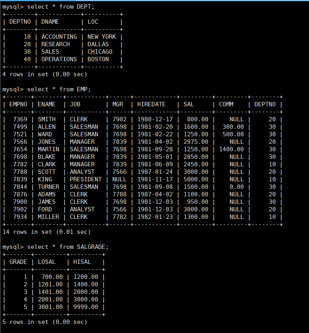309x333 pixels.
Task: Click hire date 1981-02-20
Action: [x=155, y=127]
